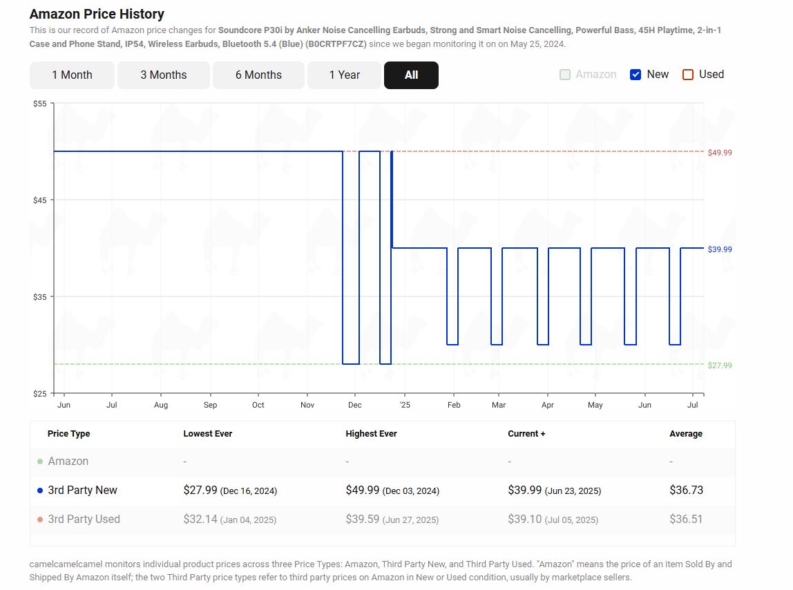Image resolution: width=793 pixels, height=590 pixels.
Task: Choose the 1 Year time range
Action: (x=345, y=75)
